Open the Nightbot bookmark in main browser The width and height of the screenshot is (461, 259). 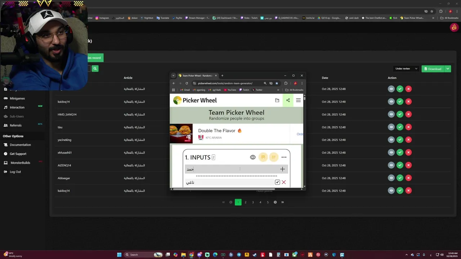click(147, 18)
